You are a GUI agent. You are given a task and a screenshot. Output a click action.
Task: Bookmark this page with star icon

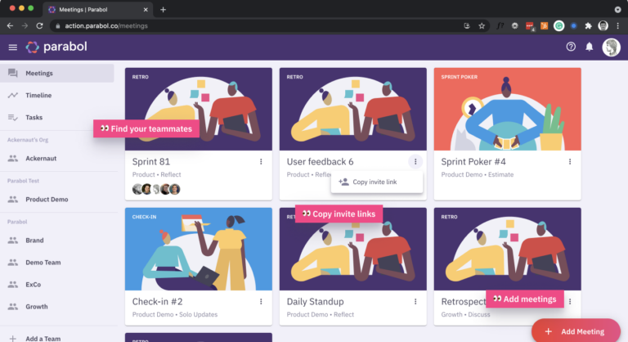point(482,25)
